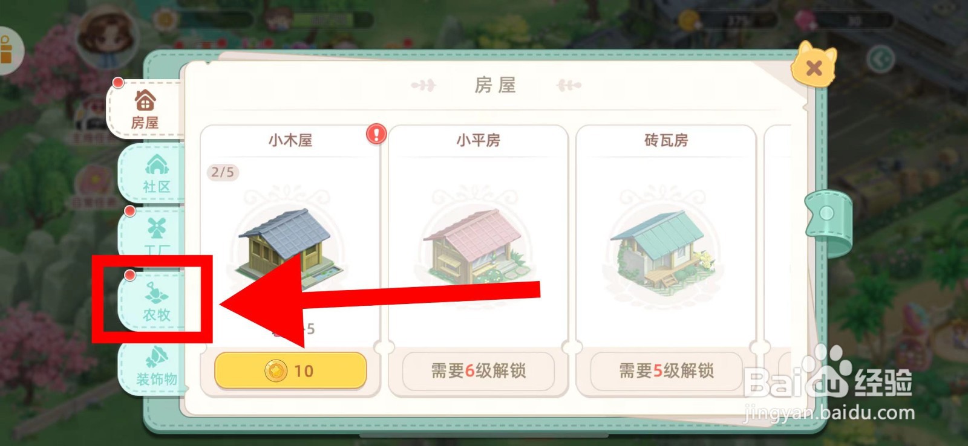
Task: Open the 社区 community tab
Action: [x=155, y=173]
